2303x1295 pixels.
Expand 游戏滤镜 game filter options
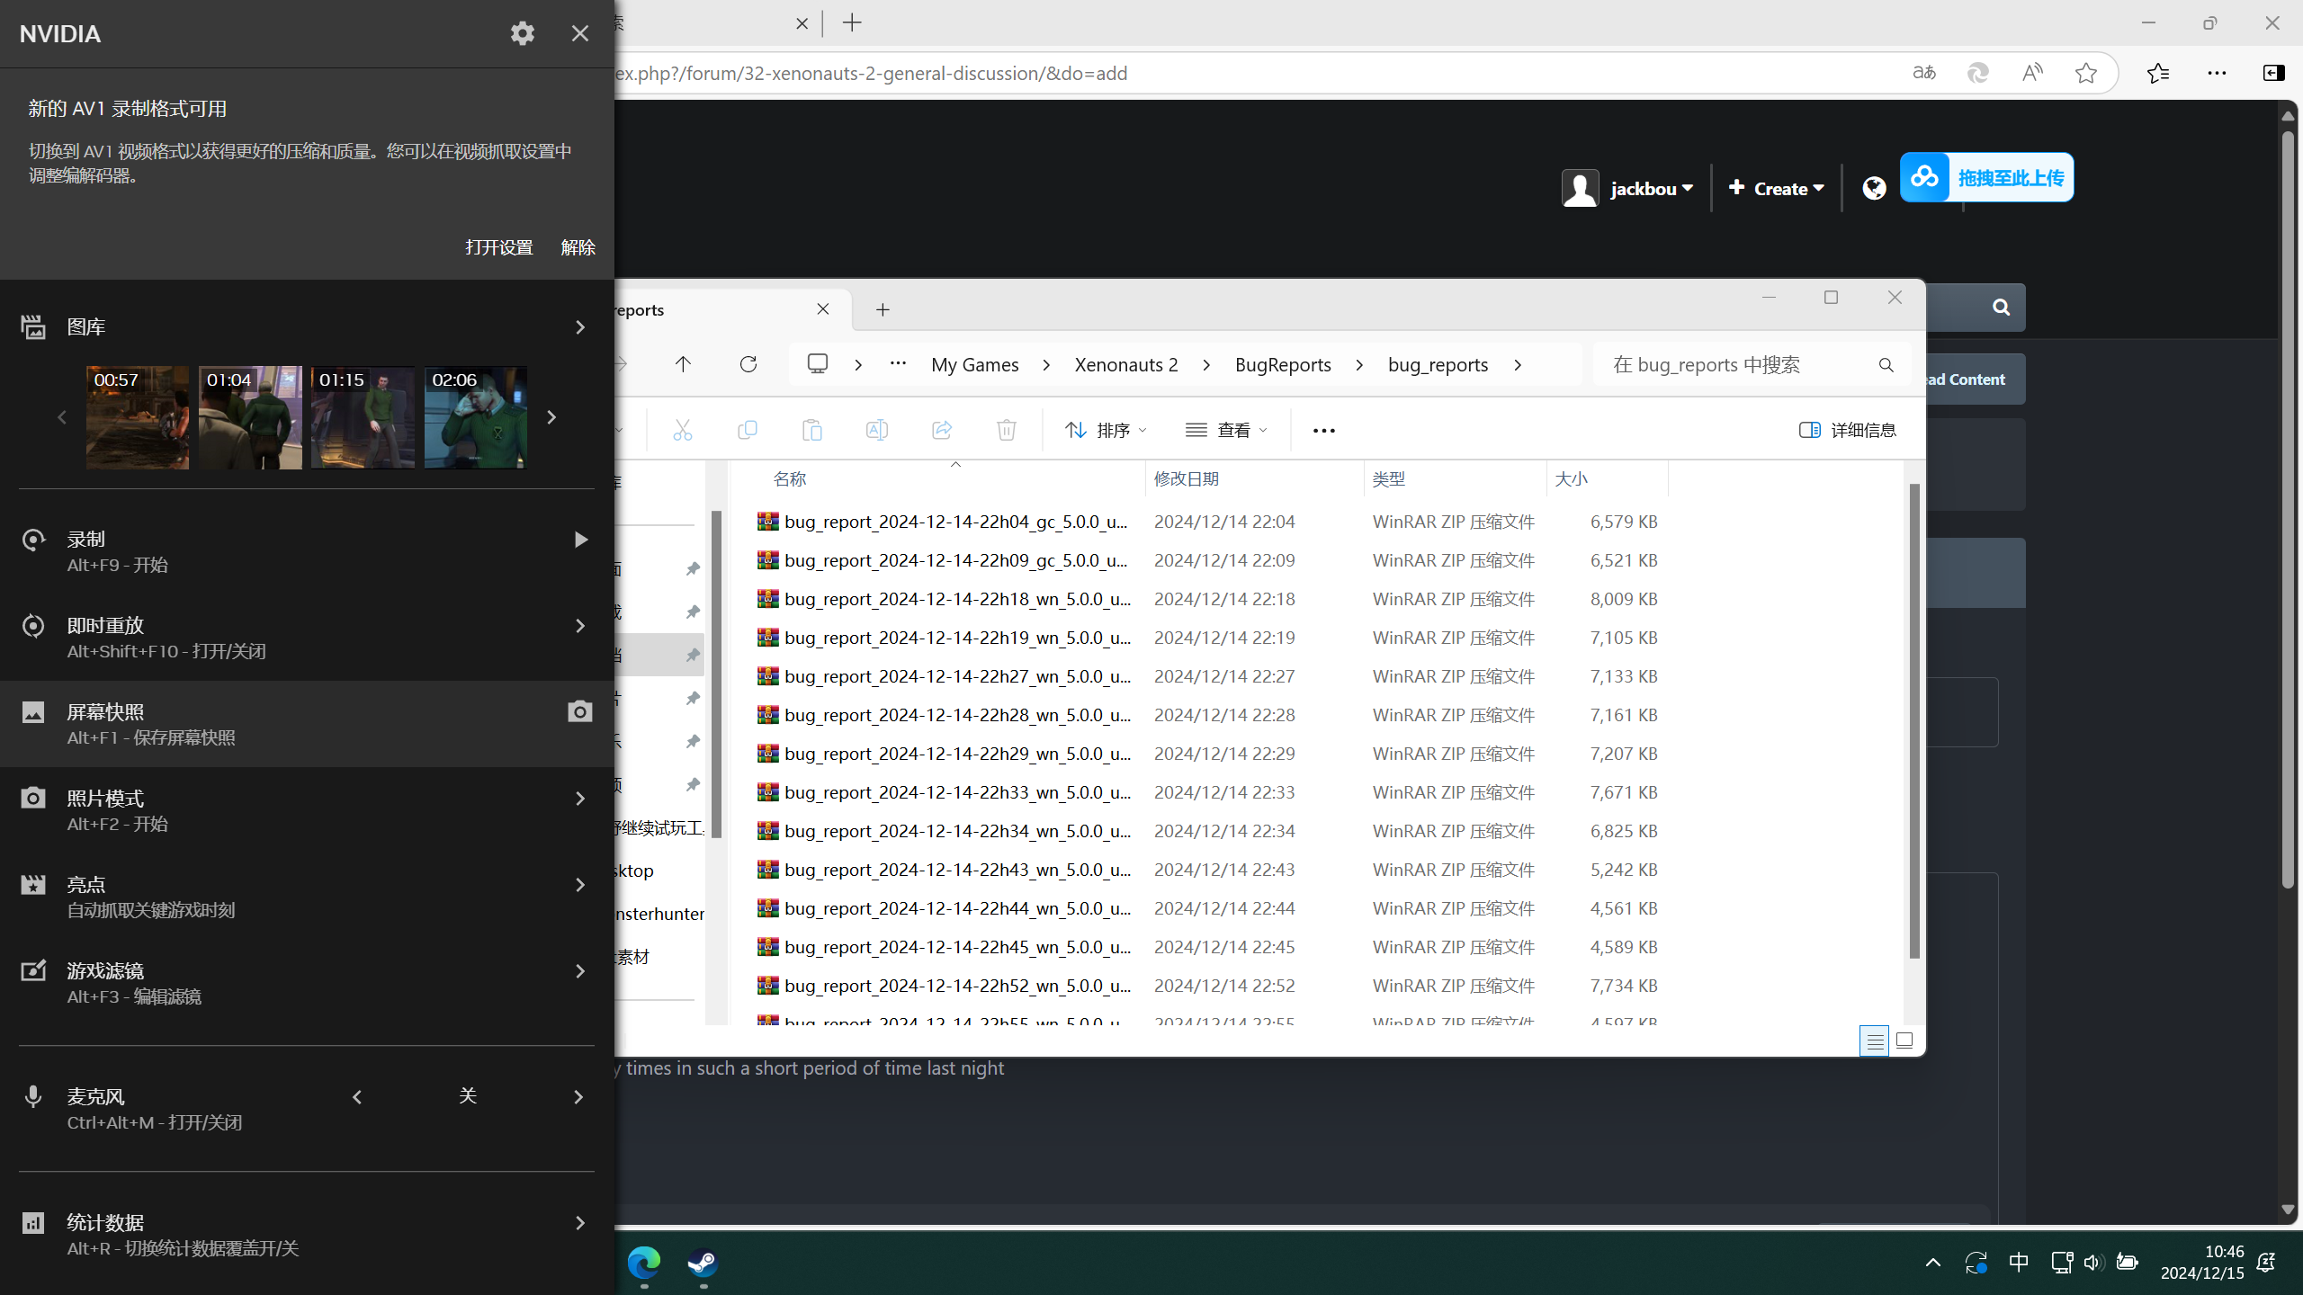580,971
